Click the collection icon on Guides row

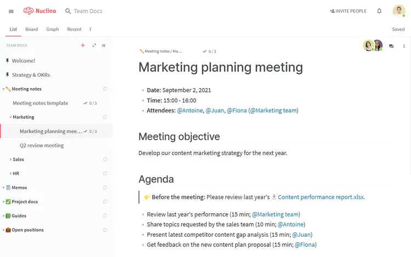click(105, 216)
